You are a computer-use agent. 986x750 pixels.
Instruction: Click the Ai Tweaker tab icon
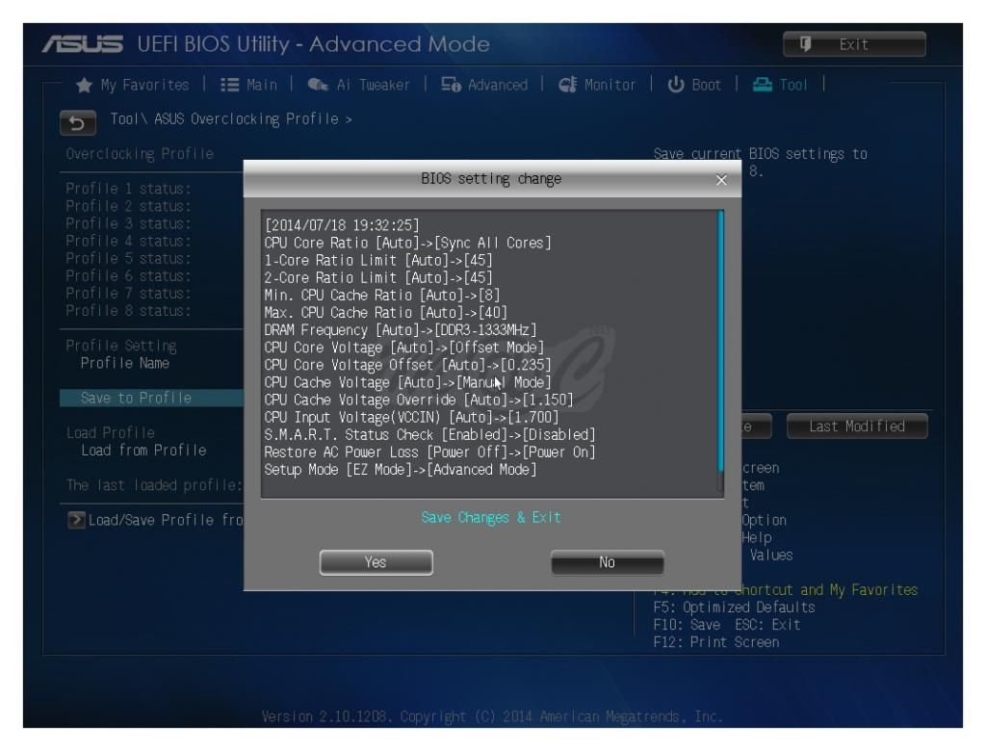(317, 85)
